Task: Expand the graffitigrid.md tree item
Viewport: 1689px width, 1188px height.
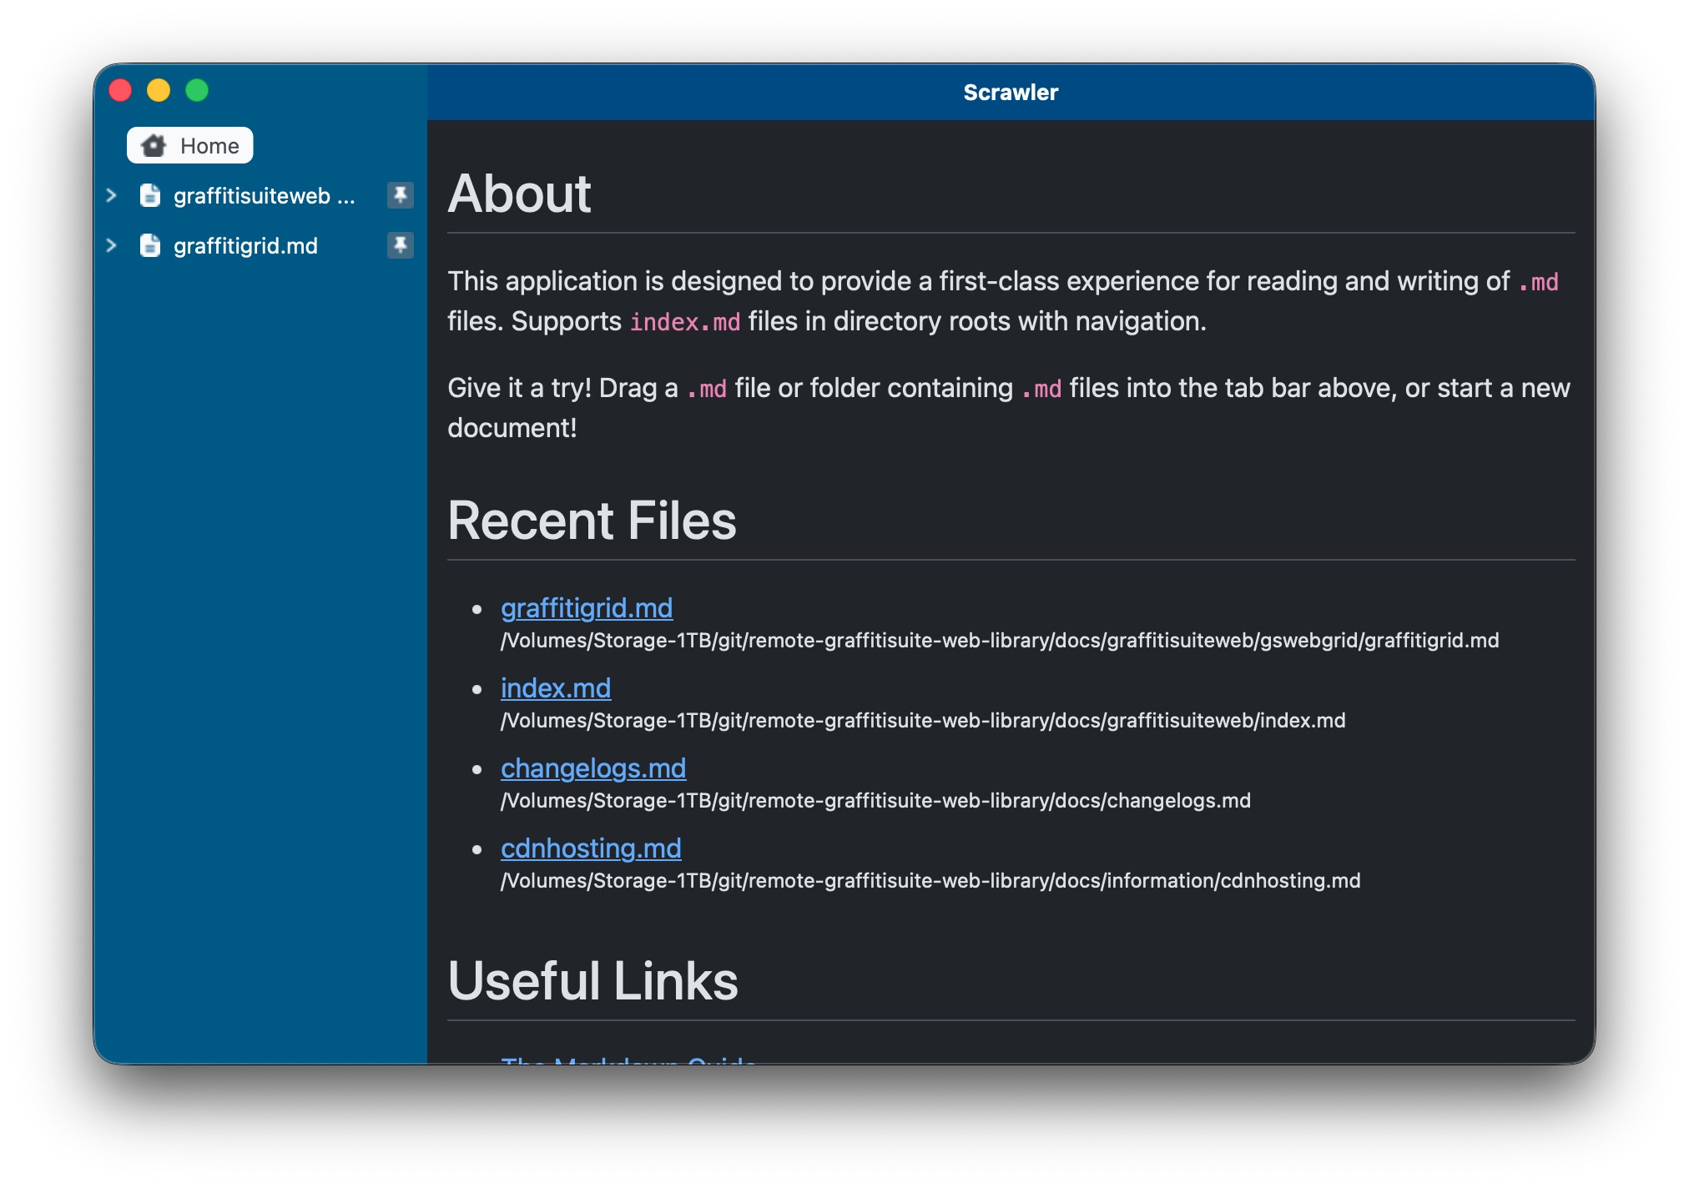Action: tap(111, 245)
